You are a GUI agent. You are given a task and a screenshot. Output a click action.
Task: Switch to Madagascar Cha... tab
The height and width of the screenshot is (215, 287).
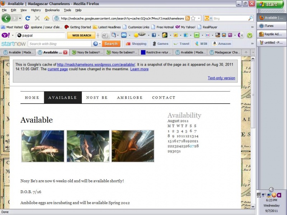click(225, 52)
